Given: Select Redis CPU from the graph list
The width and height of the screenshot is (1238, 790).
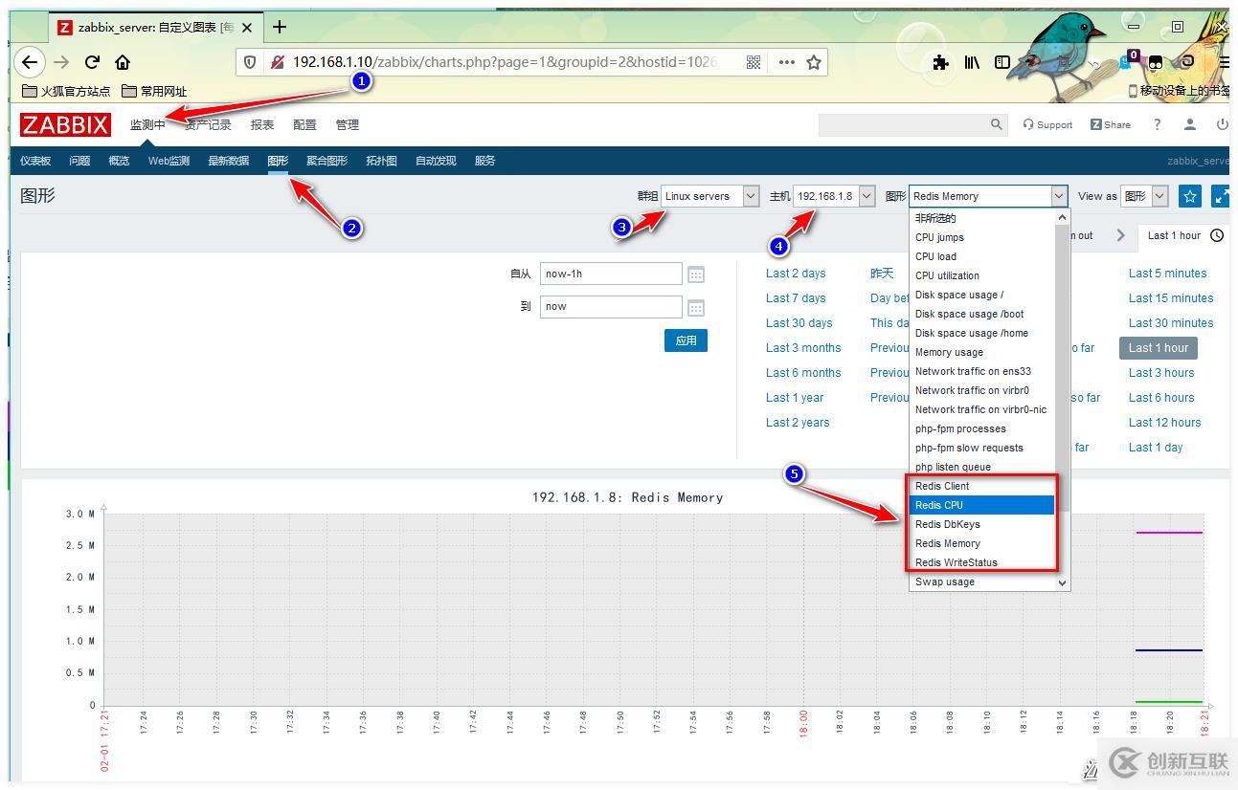Looking at the screenshot, I should pyautogui.click(x=982, y=505).
